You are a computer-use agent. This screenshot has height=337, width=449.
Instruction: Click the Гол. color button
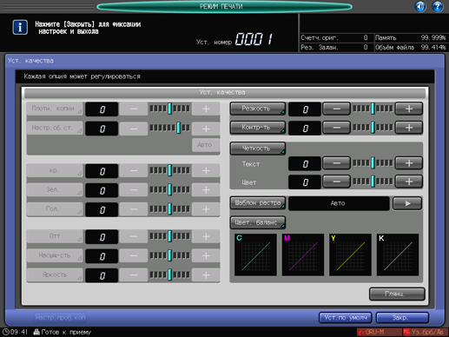55,208
